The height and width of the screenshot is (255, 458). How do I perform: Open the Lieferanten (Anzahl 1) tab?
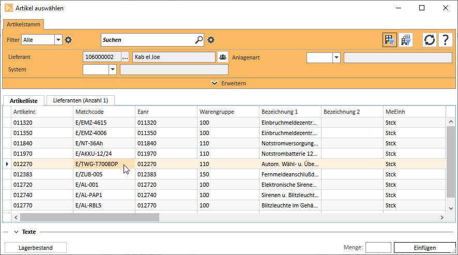[80, 100]
